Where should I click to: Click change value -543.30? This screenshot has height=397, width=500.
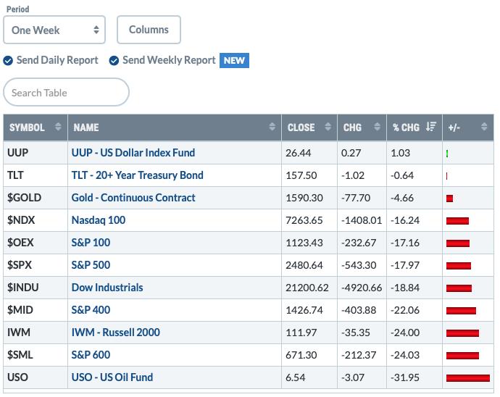(359, 265)
